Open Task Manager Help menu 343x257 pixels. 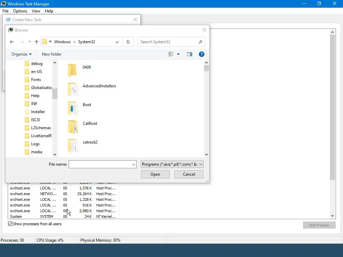pos(49,11)
